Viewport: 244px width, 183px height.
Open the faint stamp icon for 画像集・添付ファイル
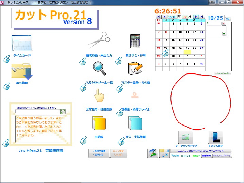pos(135,95)
